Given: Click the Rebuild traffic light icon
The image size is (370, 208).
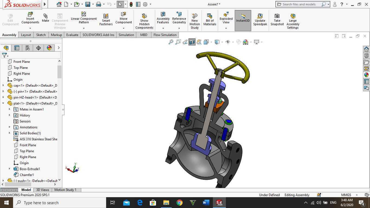Looking at the screenshot, I should (x=131, y=4).
